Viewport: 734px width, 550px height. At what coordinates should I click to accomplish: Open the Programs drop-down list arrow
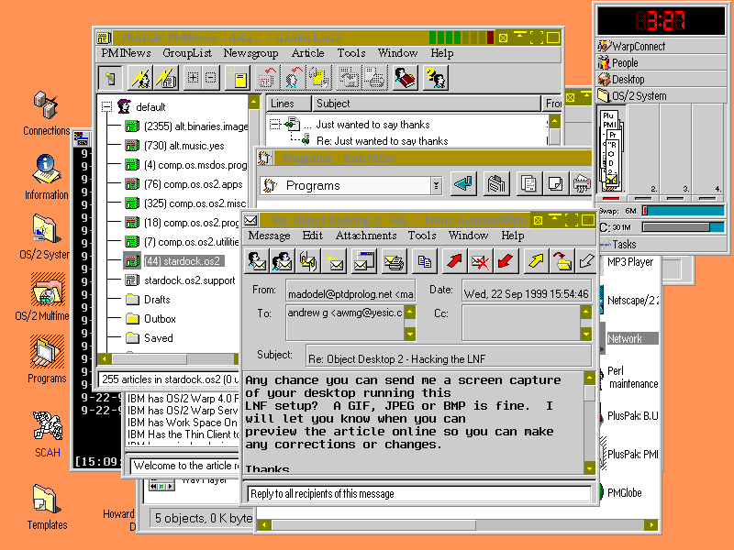click(437, 186)
